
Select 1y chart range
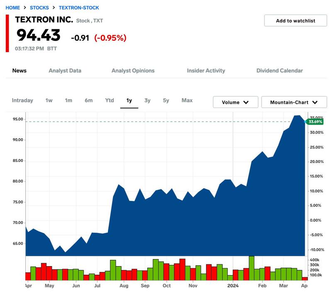coord(129,101)
